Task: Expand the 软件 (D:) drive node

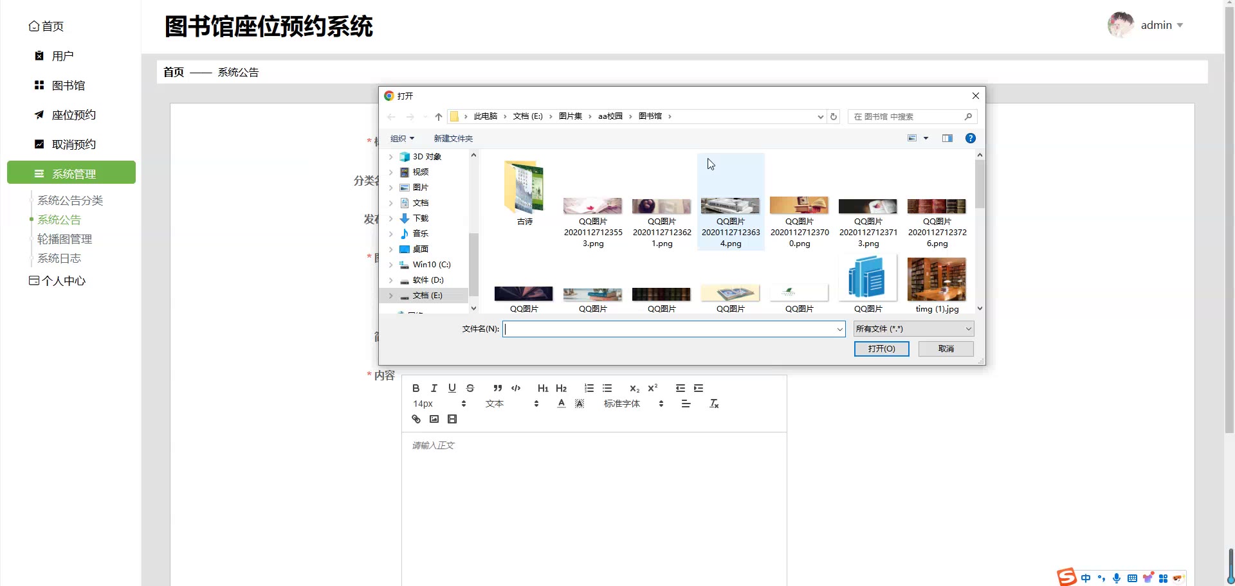Action: tap(390, 280)
